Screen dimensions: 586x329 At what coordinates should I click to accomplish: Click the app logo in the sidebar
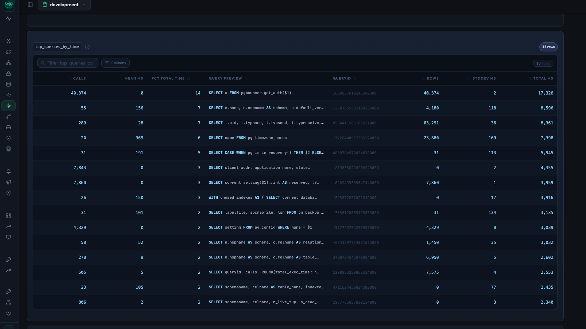tap(9, 5)
